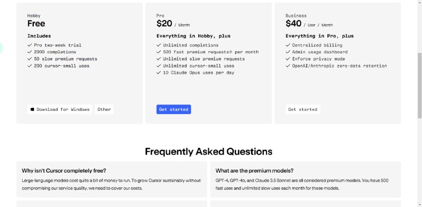
Task: Click the checkmark beside 'Centralized billing'
Action: 288,45
